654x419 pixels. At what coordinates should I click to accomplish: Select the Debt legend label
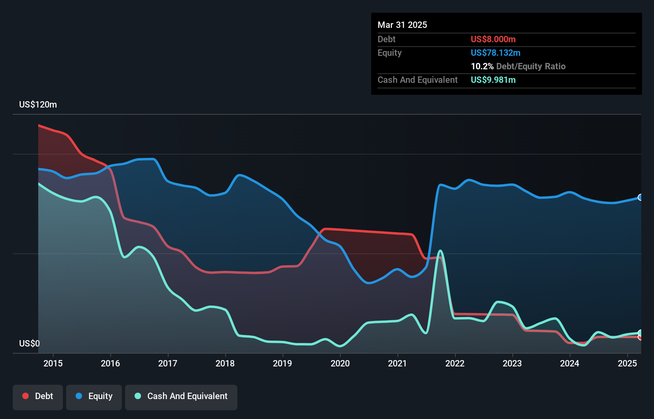[x=44, y=396]
